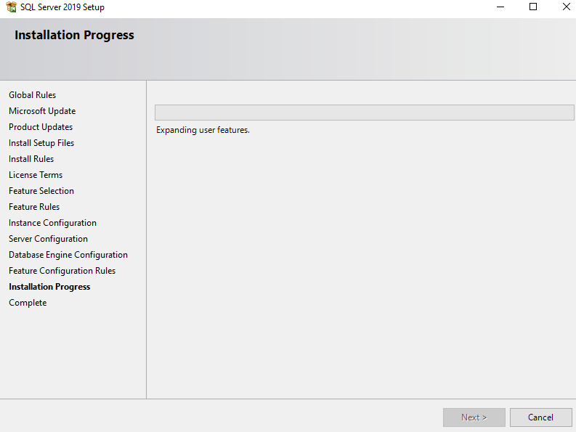Select Product Updates step in sidebar
Image resolution: width=576 pixels, height=432 pixels.
tap(41, 127)
